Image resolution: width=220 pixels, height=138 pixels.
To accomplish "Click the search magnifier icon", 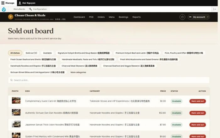I will pyautogui.click(x=12, y=80).
